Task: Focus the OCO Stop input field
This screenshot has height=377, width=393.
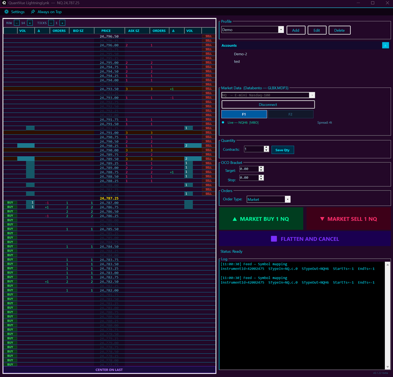Action: click(x=249, y=178)
